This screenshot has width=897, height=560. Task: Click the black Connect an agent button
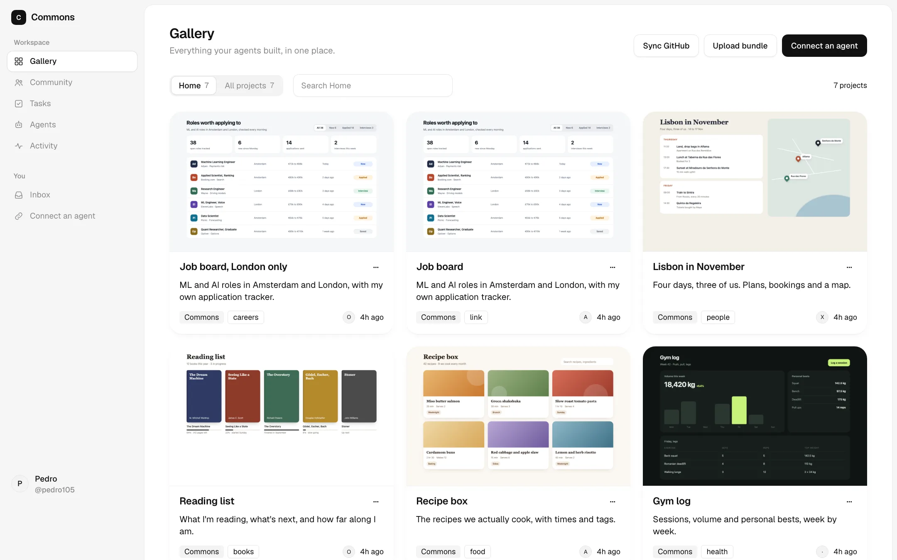click(824, 46)
